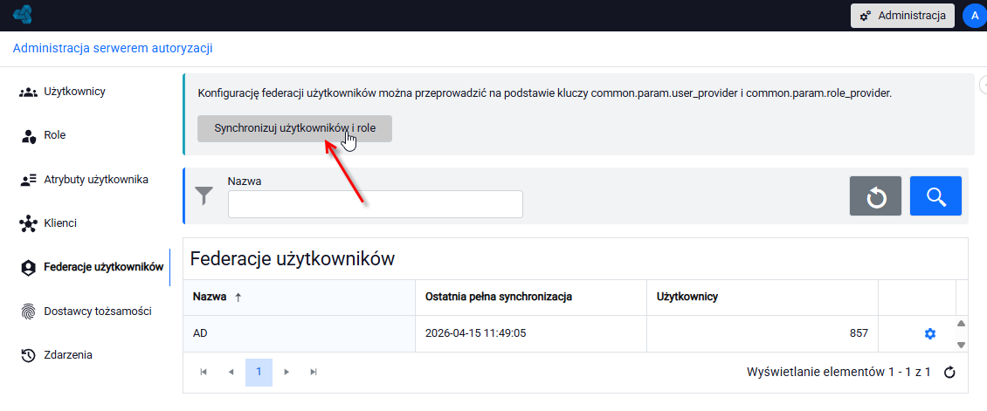
Task: Open Atrybuty użytkownika in the sidebar
Action: [96, 180]
